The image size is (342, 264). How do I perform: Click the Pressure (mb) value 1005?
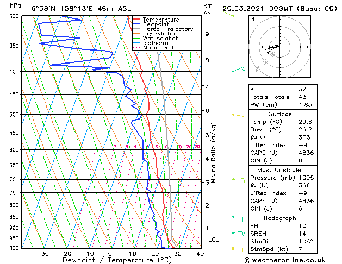[306, 178]
